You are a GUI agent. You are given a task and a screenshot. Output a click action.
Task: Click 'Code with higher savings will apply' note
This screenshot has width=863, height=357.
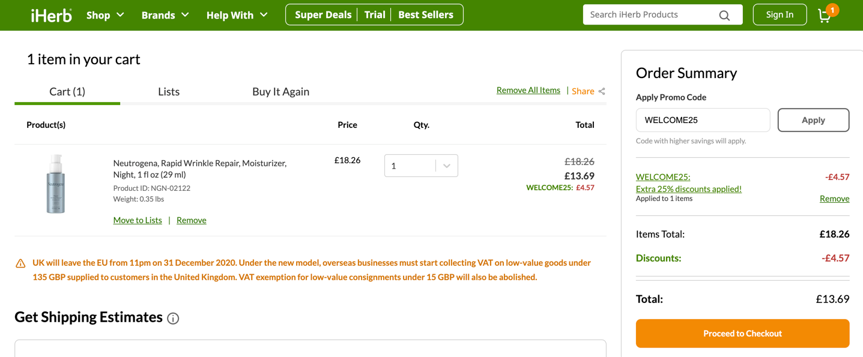(691, 141)
